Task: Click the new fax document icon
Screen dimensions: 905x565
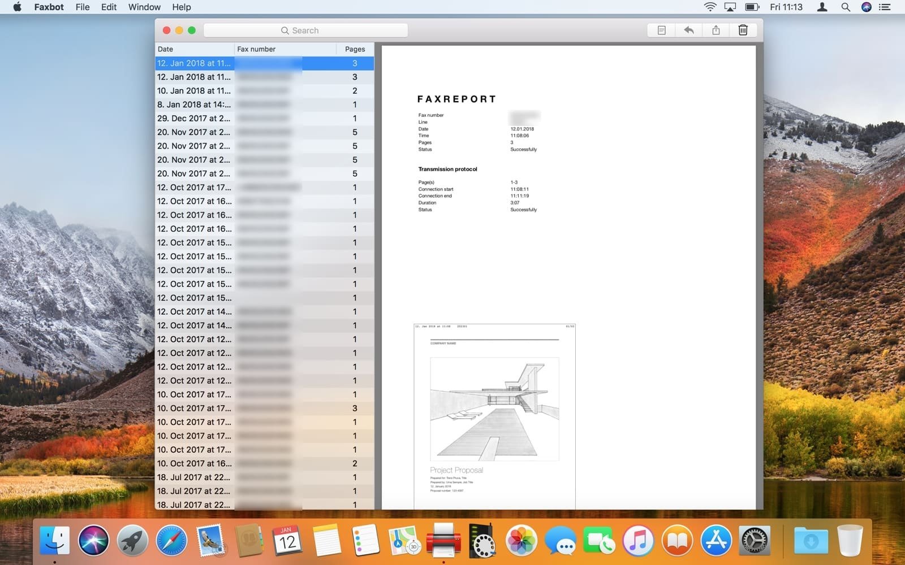Action: point(661,31)
